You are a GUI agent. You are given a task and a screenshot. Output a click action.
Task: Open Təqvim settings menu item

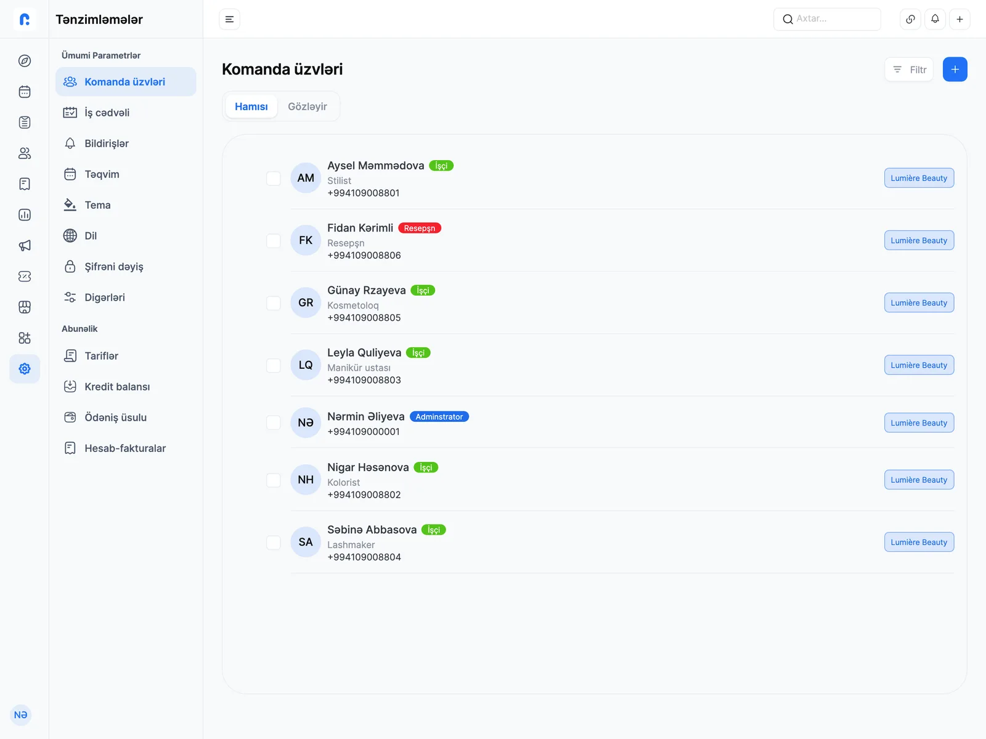pyautogui.click(x=126, y=174)
